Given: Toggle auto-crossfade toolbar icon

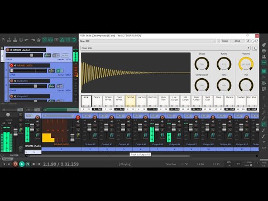Looking at the screenshot, I should 45,40.
